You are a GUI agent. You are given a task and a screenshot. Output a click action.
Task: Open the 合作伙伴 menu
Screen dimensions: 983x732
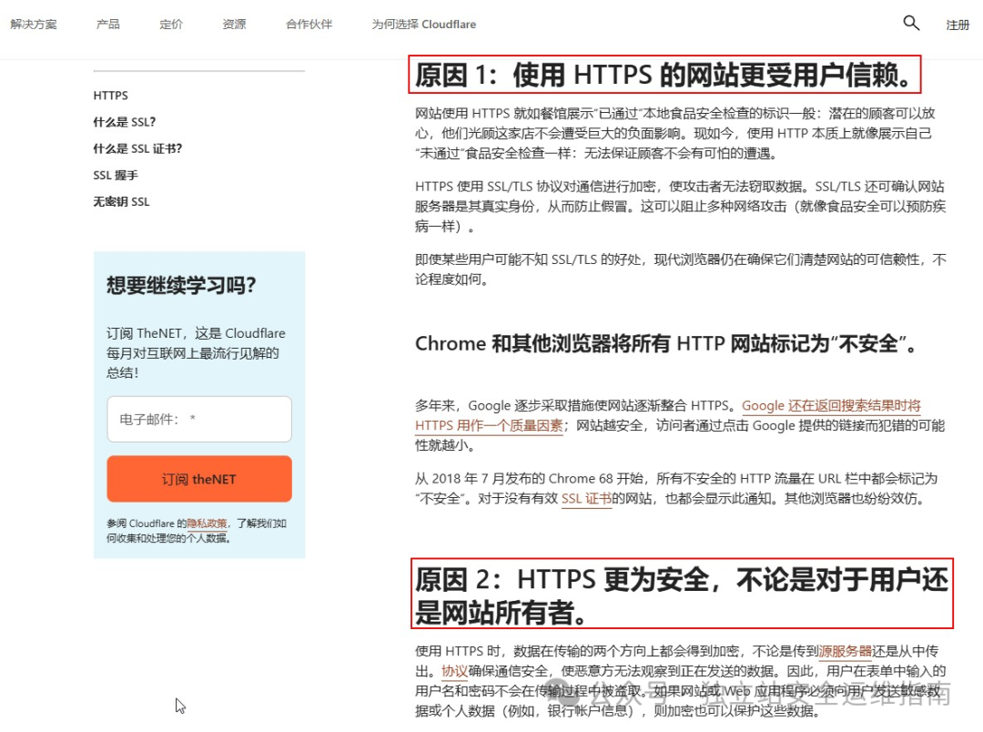coord(309,25)
